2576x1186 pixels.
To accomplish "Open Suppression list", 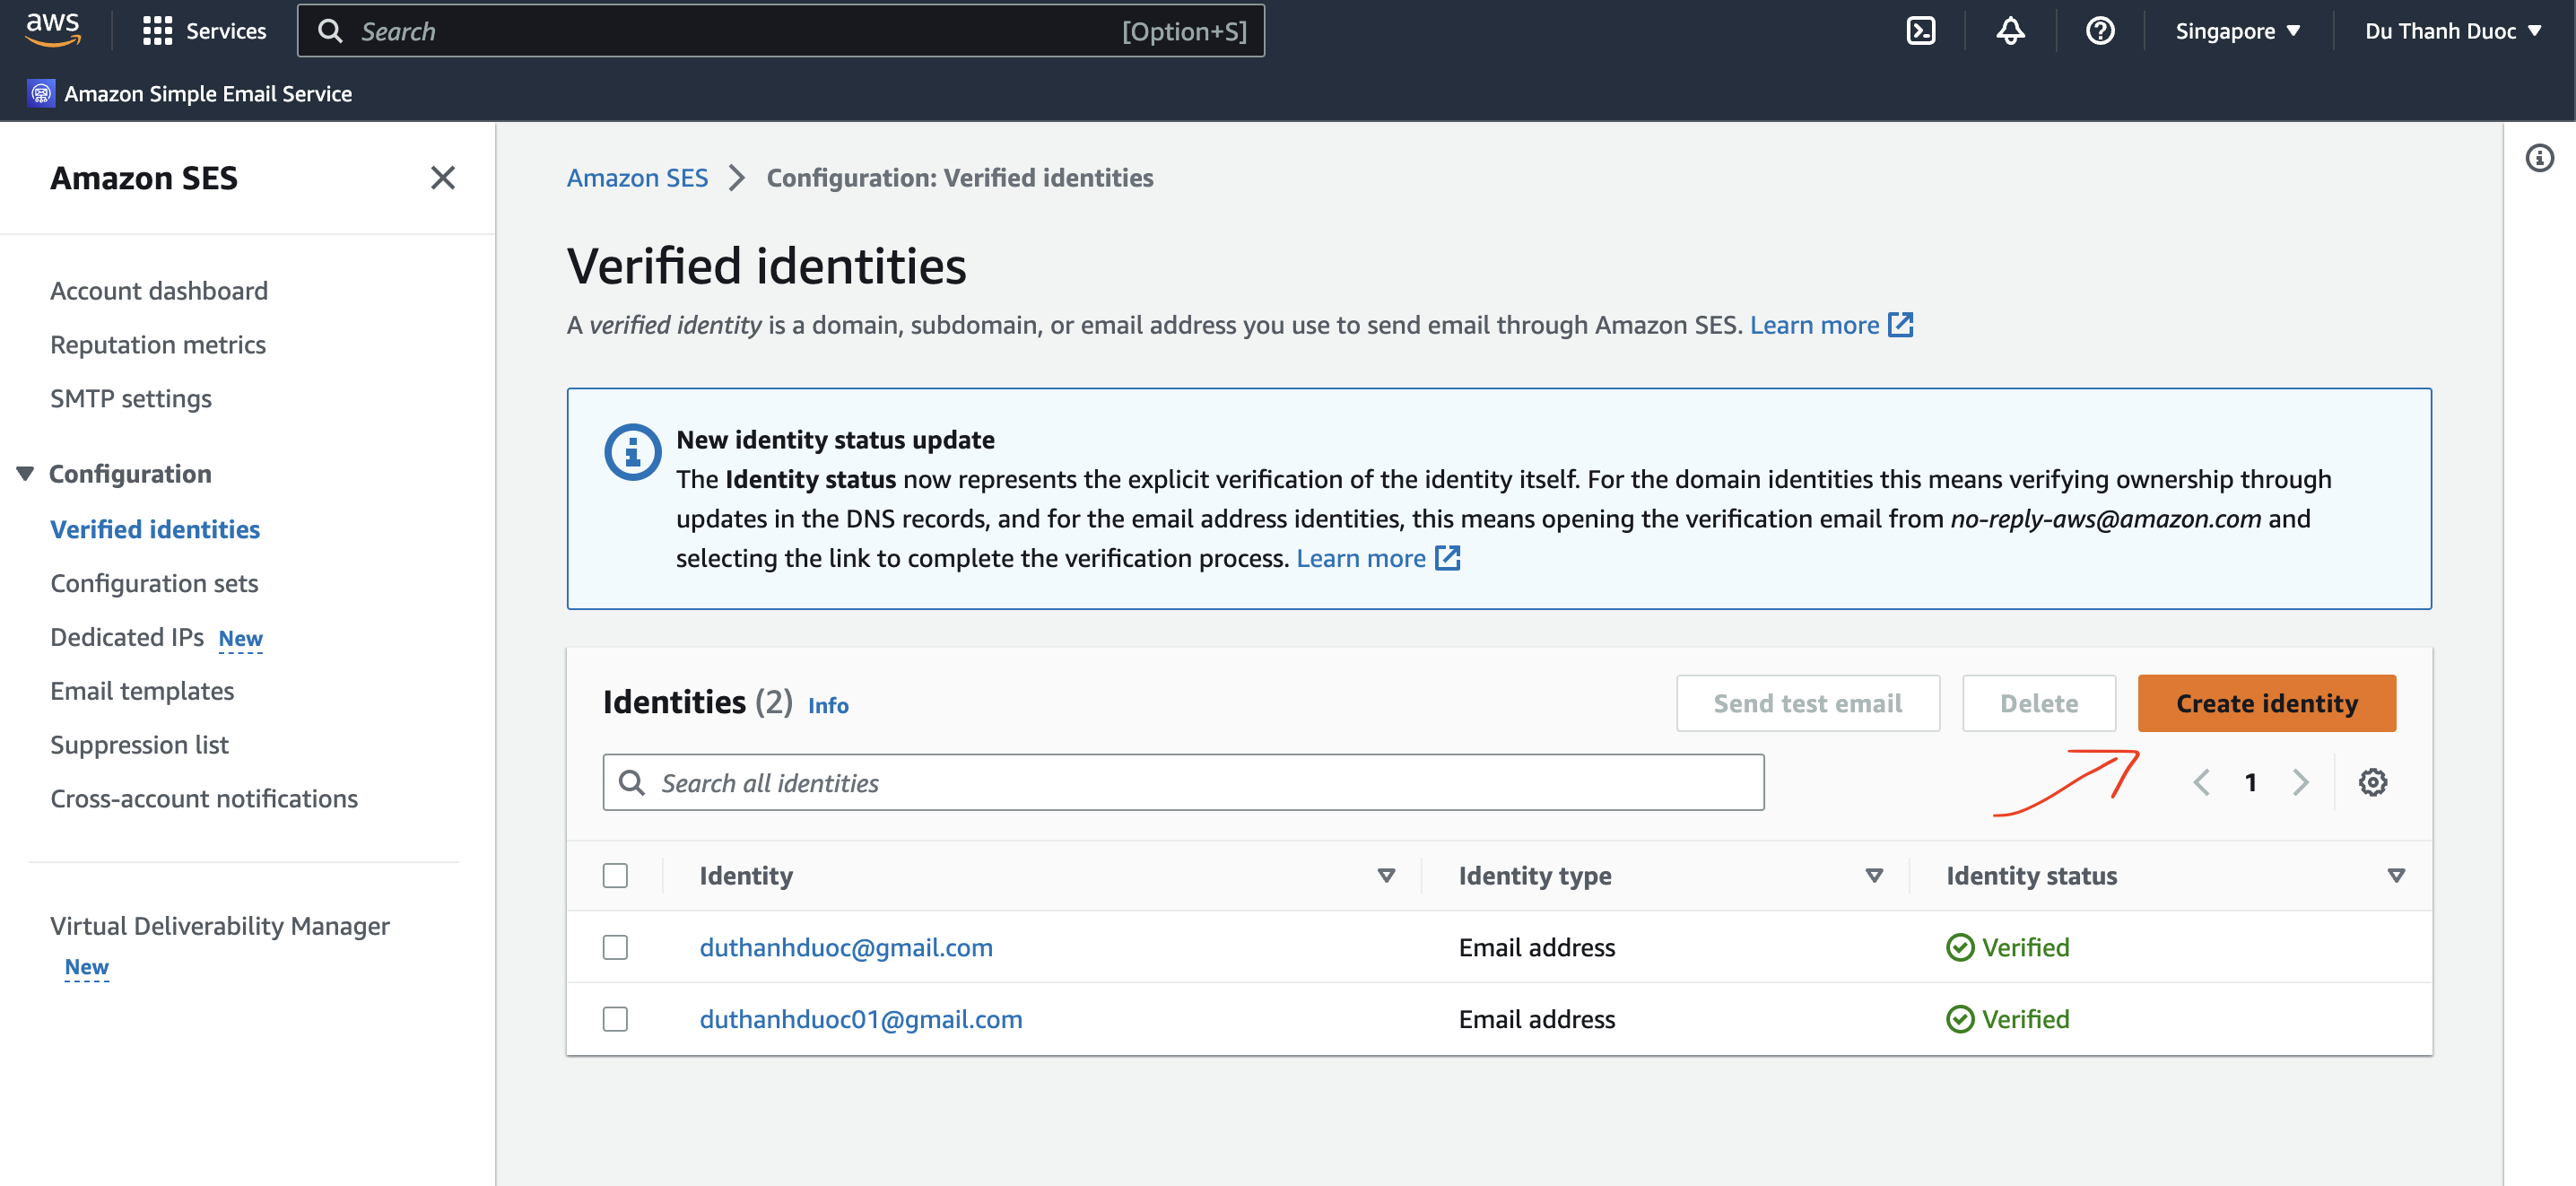I will click(139, 744).
